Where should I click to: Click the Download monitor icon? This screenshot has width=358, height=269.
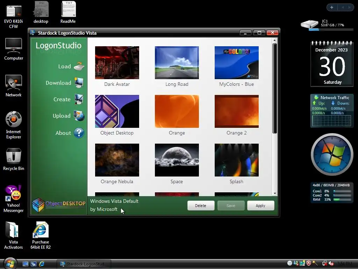coord(79,83)
